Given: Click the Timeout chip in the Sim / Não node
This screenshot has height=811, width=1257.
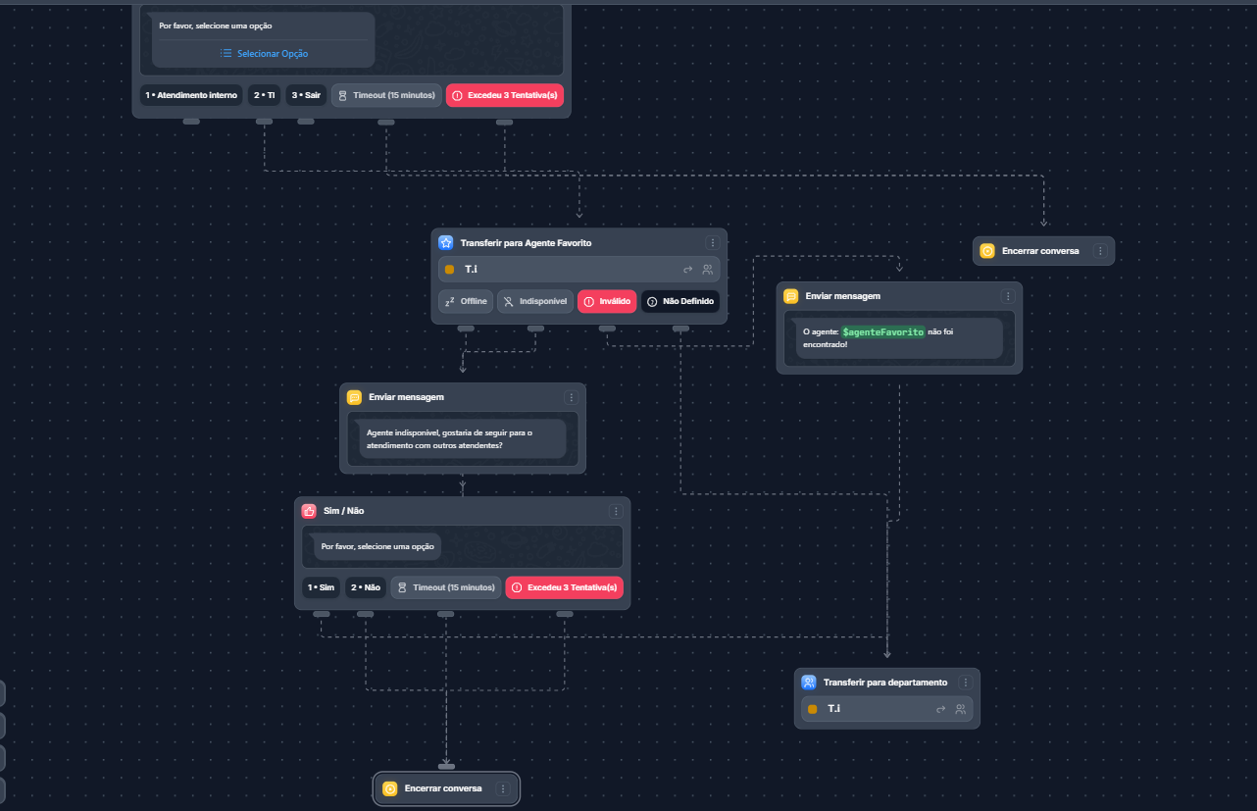Looking at the screenshot, I should pos(445,587).
